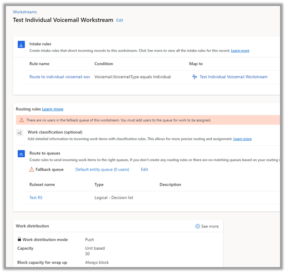Viewport: 286px width, 273px height.
Task: Open Test Individual Voicemail Workstream mapping link
Action: 234,77
